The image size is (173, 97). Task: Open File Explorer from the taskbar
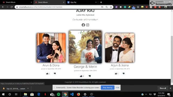pyautogui.click(x=25, y=94)
